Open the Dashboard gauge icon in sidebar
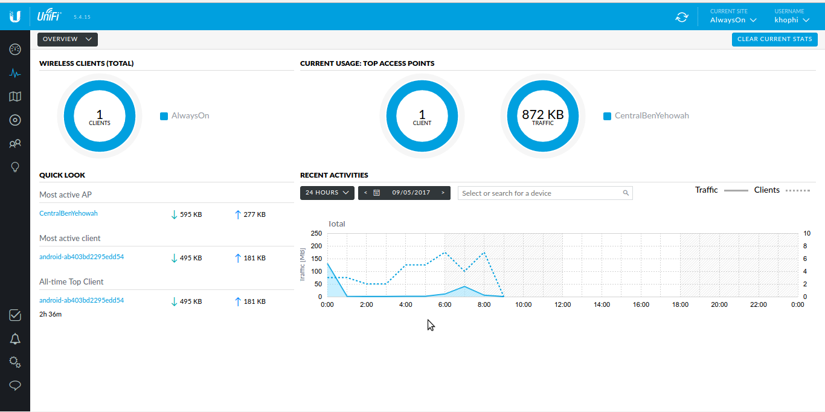Screen dimensions: 825x412 (14, 49)
